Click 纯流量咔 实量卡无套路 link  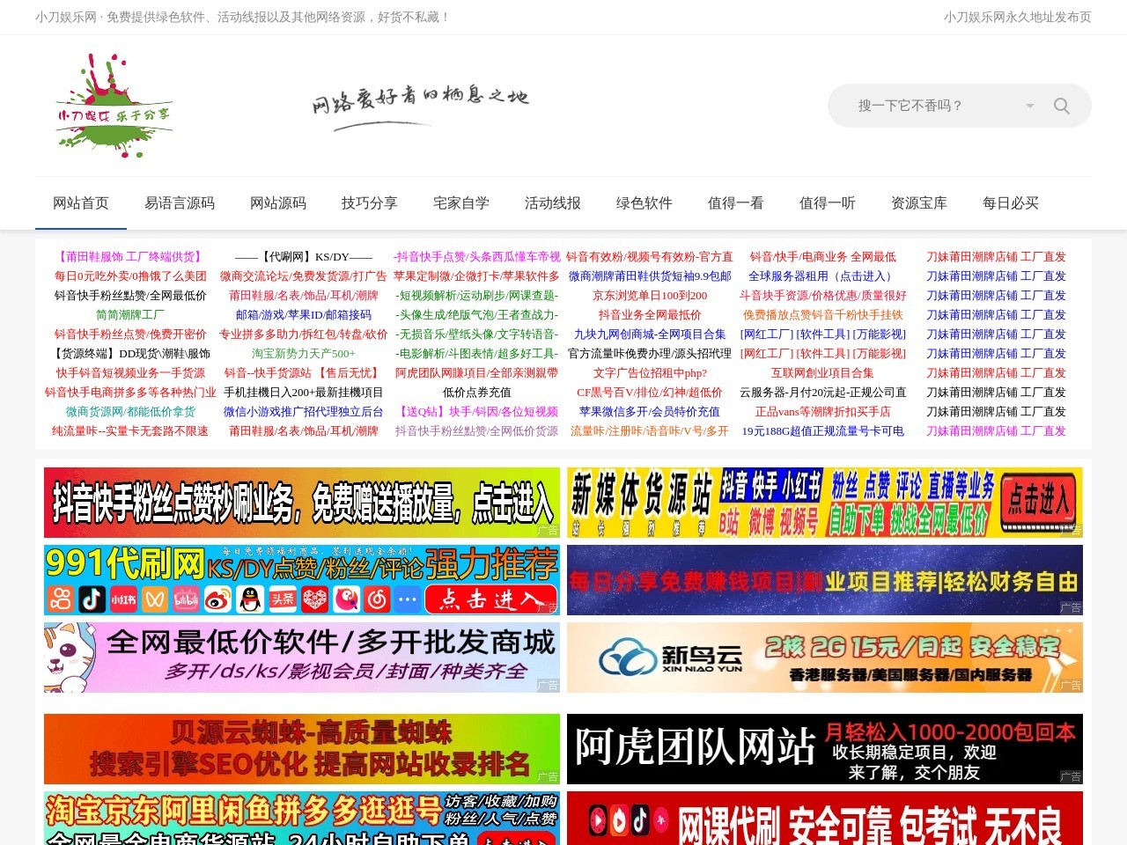(130, 431)
